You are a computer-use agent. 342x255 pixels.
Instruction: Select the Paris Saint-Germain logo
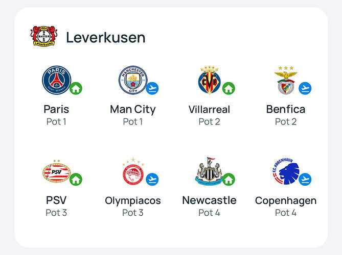(x=56, y=81)
